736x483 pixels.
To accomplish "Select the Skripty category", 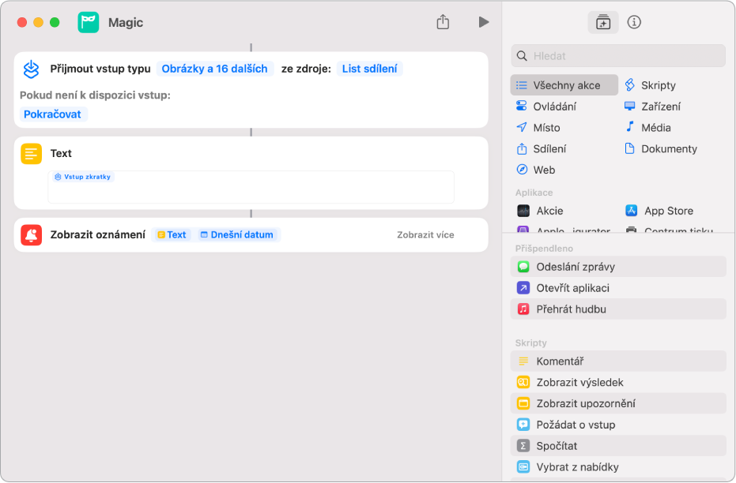I will coord(650,85).
